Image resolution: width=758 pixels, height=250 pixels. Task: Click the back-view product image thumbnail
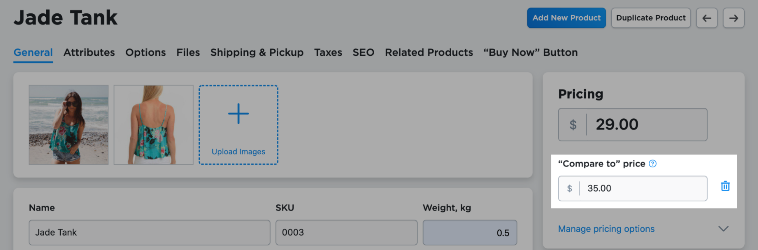pyautogui.click(x=153, y=125)
